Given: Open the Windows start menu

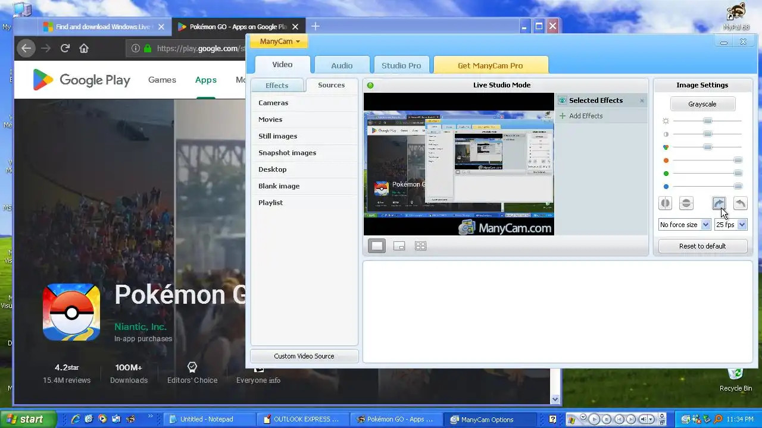Looking at the screenshot, I should click(28, 419).
